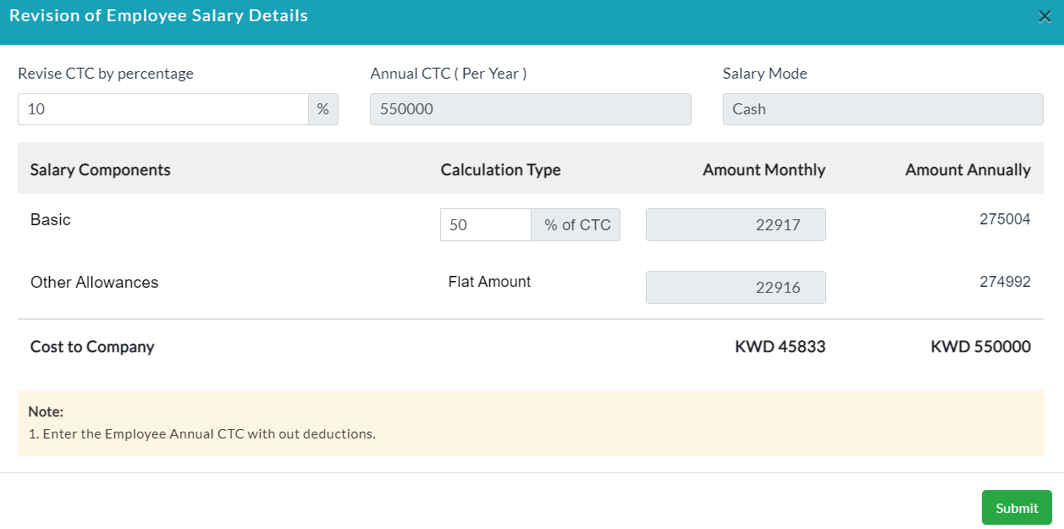
Task: Click the monthly total 'KWD 45833'
Action: pyautogui.click(x=780, y=347)
